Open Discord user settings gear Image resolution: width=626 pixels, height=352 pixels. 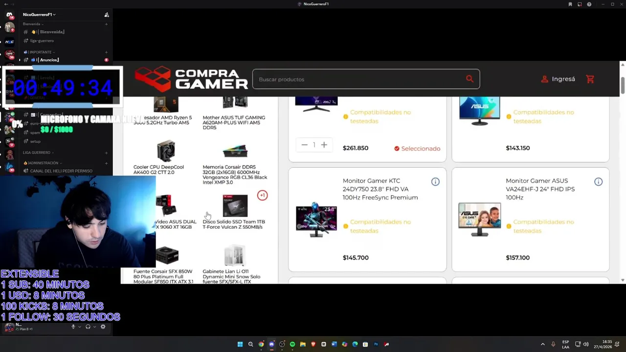tap(103, 327)
